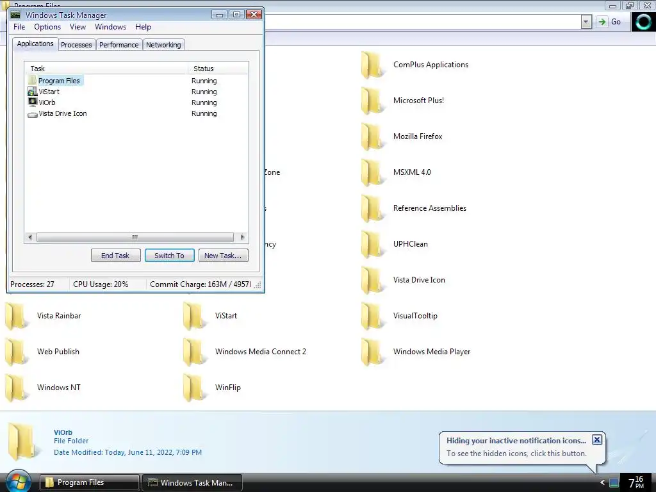Open the Help menu in Task Manager
This screenshot has width=656, height=492.
(143, 27)
